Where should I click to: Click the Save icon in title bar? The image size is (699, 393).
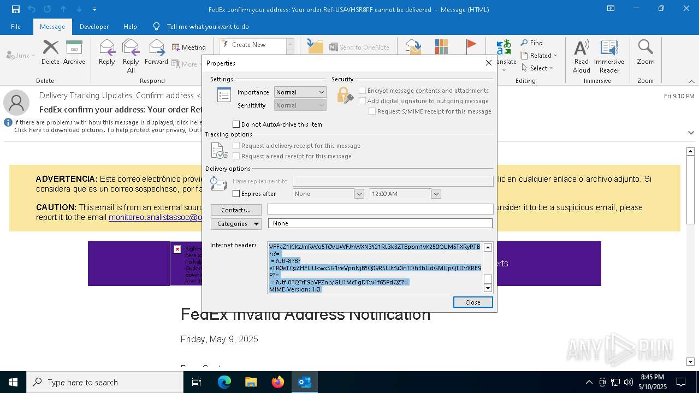pos(15,9)
